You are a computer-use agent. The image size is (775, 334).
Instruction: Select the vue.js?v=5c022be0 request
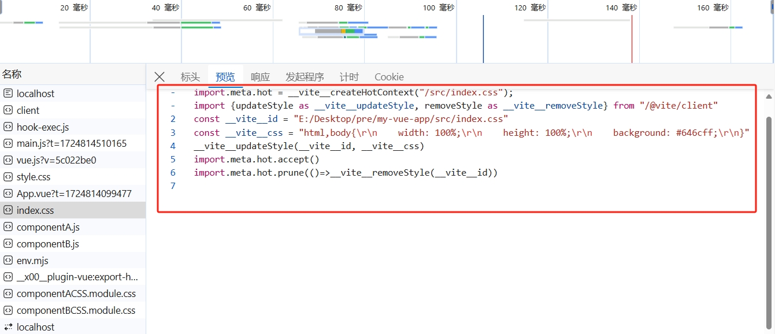57,160
